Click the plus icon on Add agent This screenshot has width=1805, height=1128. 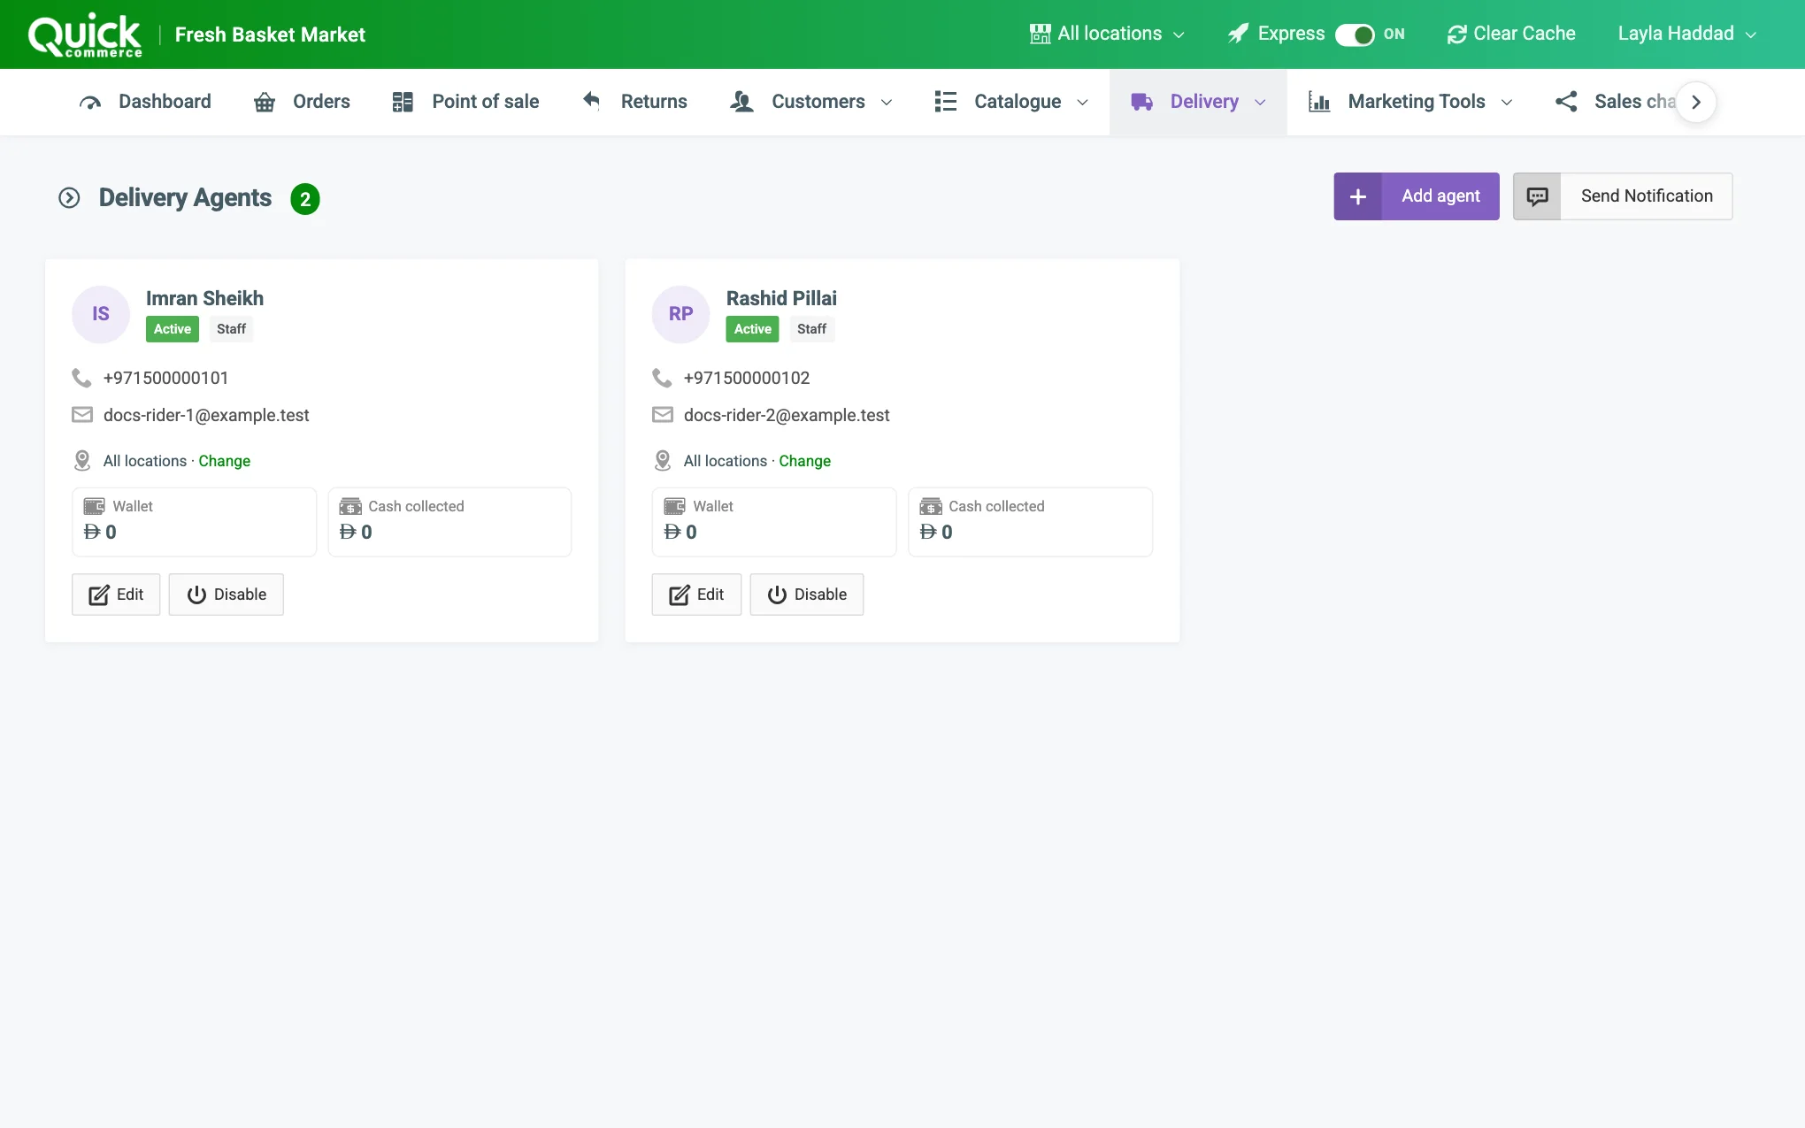[1358, 196]
